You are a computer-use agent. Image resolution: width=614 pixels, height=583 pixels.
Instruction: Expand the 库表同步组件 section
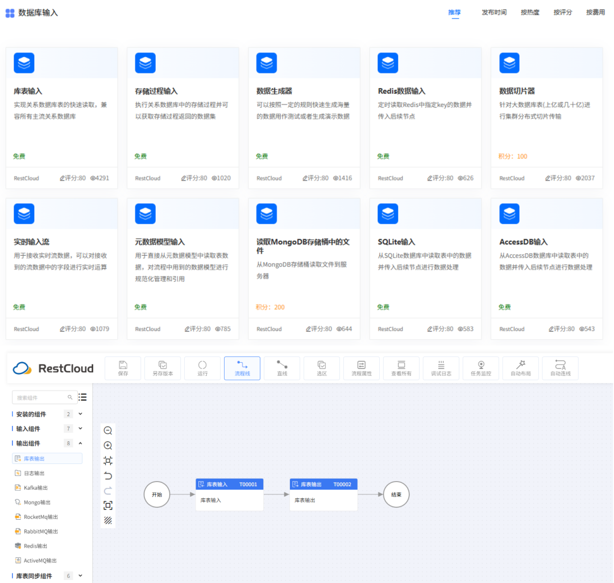(80, 576)
